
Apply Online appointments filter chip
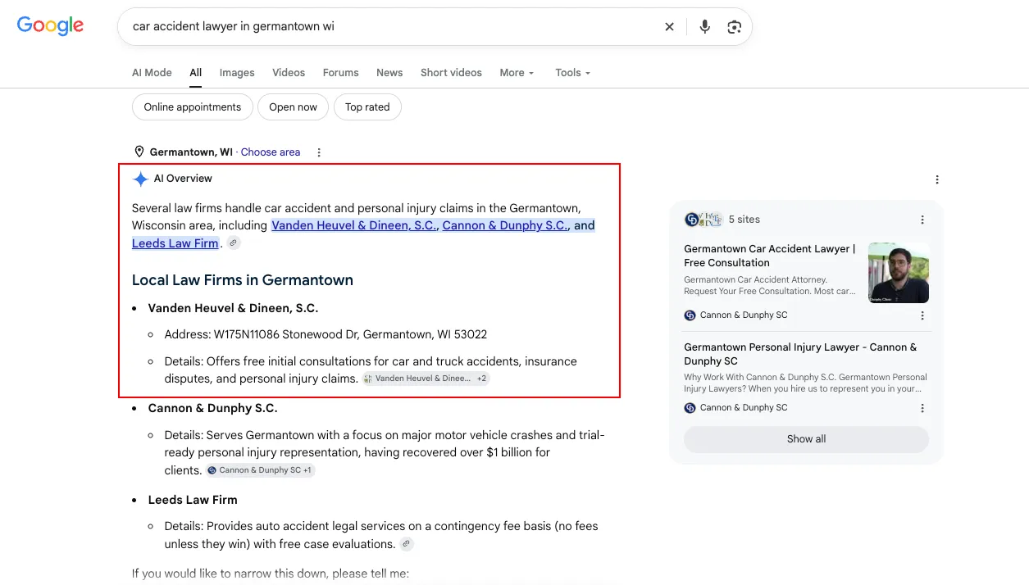[x=193, y=107]
